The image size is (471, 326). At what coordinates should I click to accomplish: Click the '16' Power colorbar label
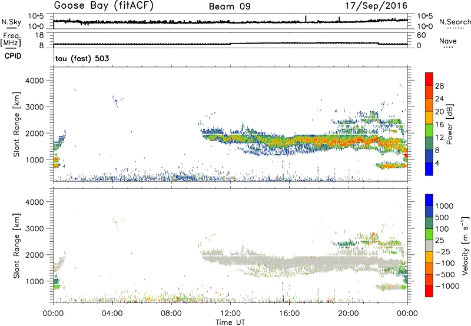pyautogui.click(x=439, y=125)
